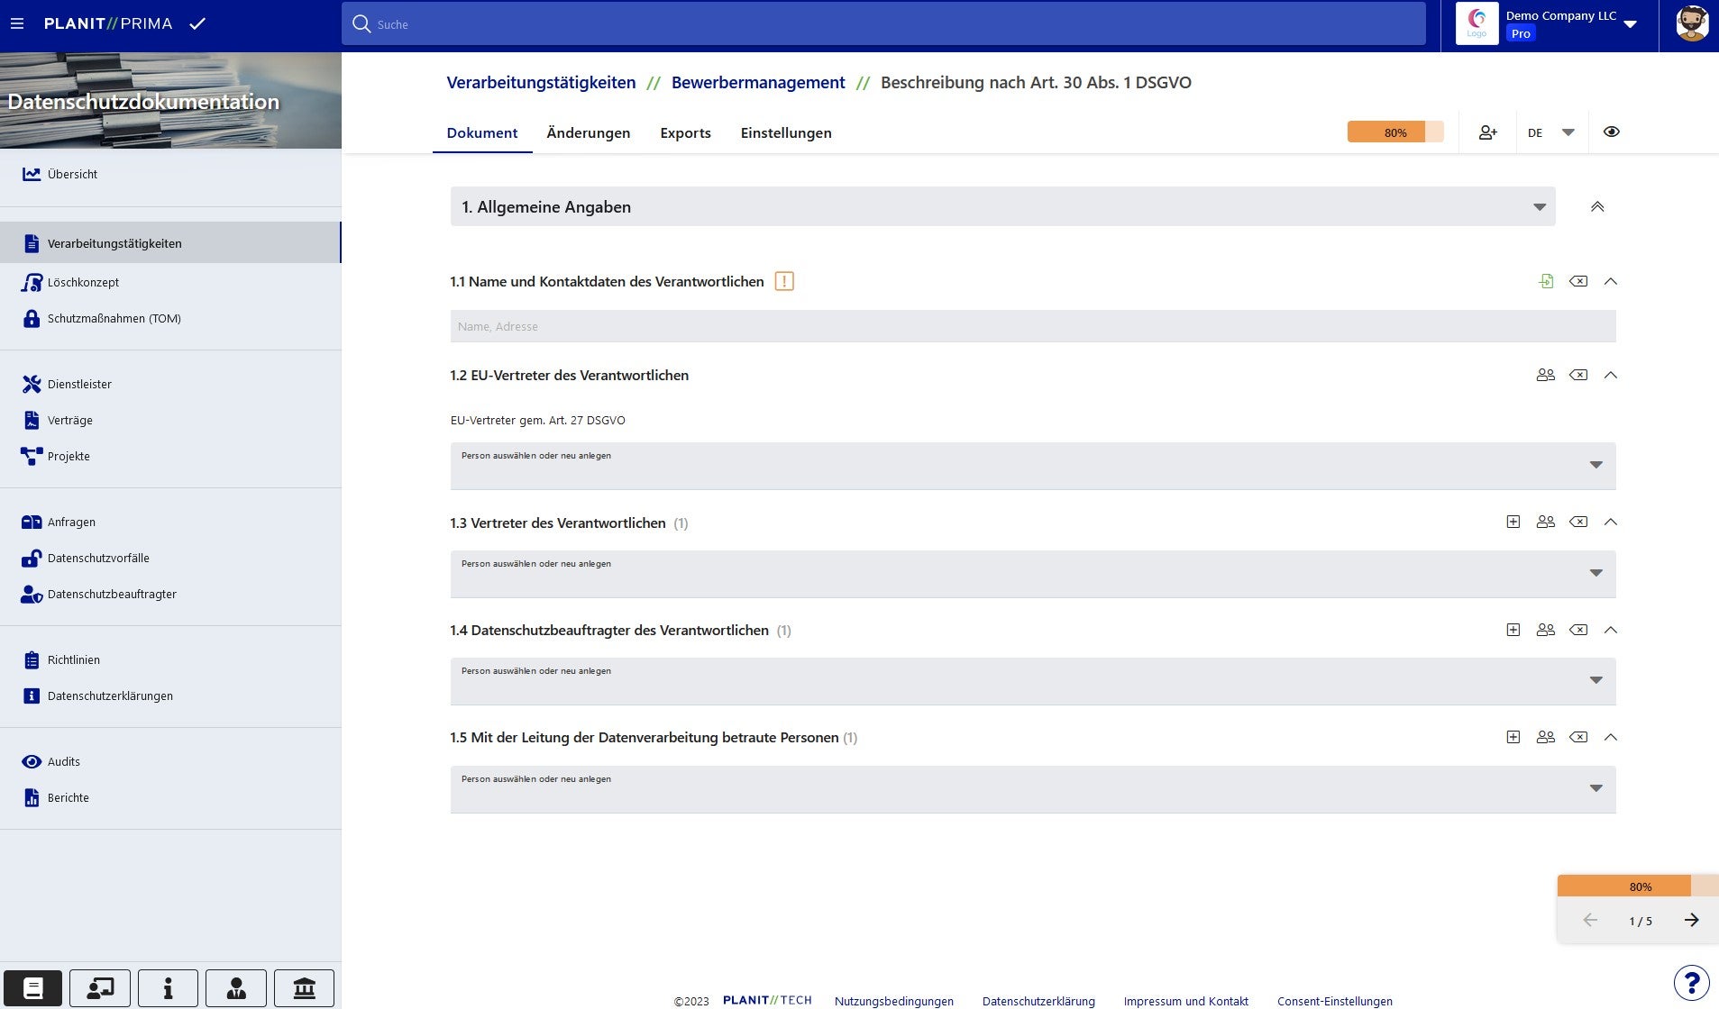Collapse section 1.4 Datenschutzbeauftragter
1719x1009 pixels.
(1611, 630)
